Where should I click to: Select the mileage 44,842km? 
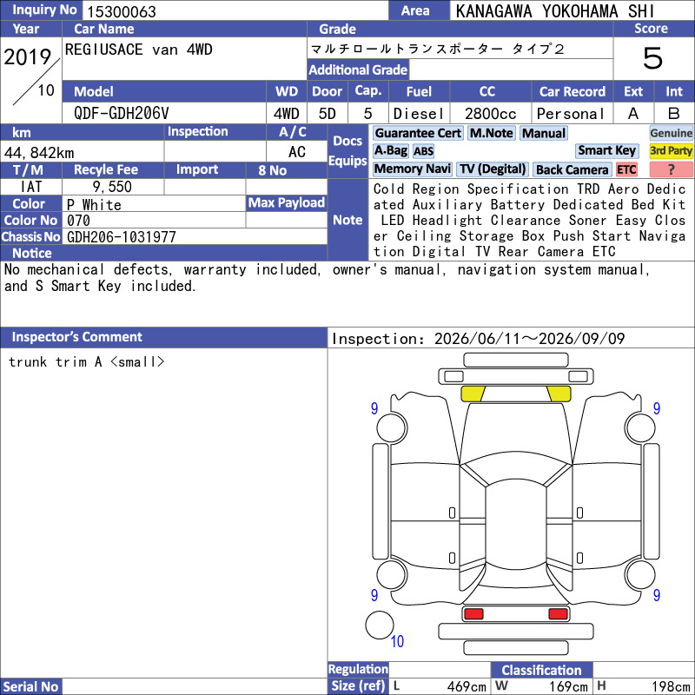pos(39,153)
